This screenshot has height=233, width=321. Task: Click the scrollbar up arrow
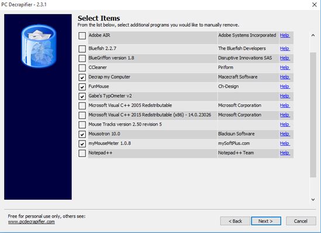point(313,35)
